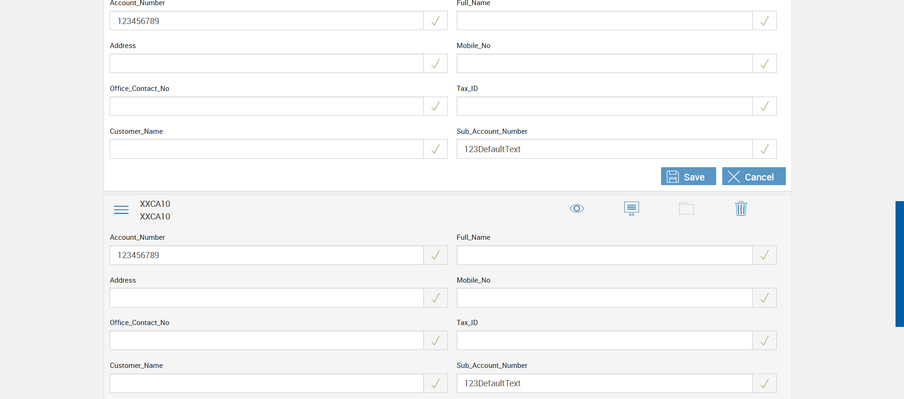This screenshot has width=904, height=399.
Task: Click the Cancel button text
Action: pyautogui.click(x=759, y=177)
